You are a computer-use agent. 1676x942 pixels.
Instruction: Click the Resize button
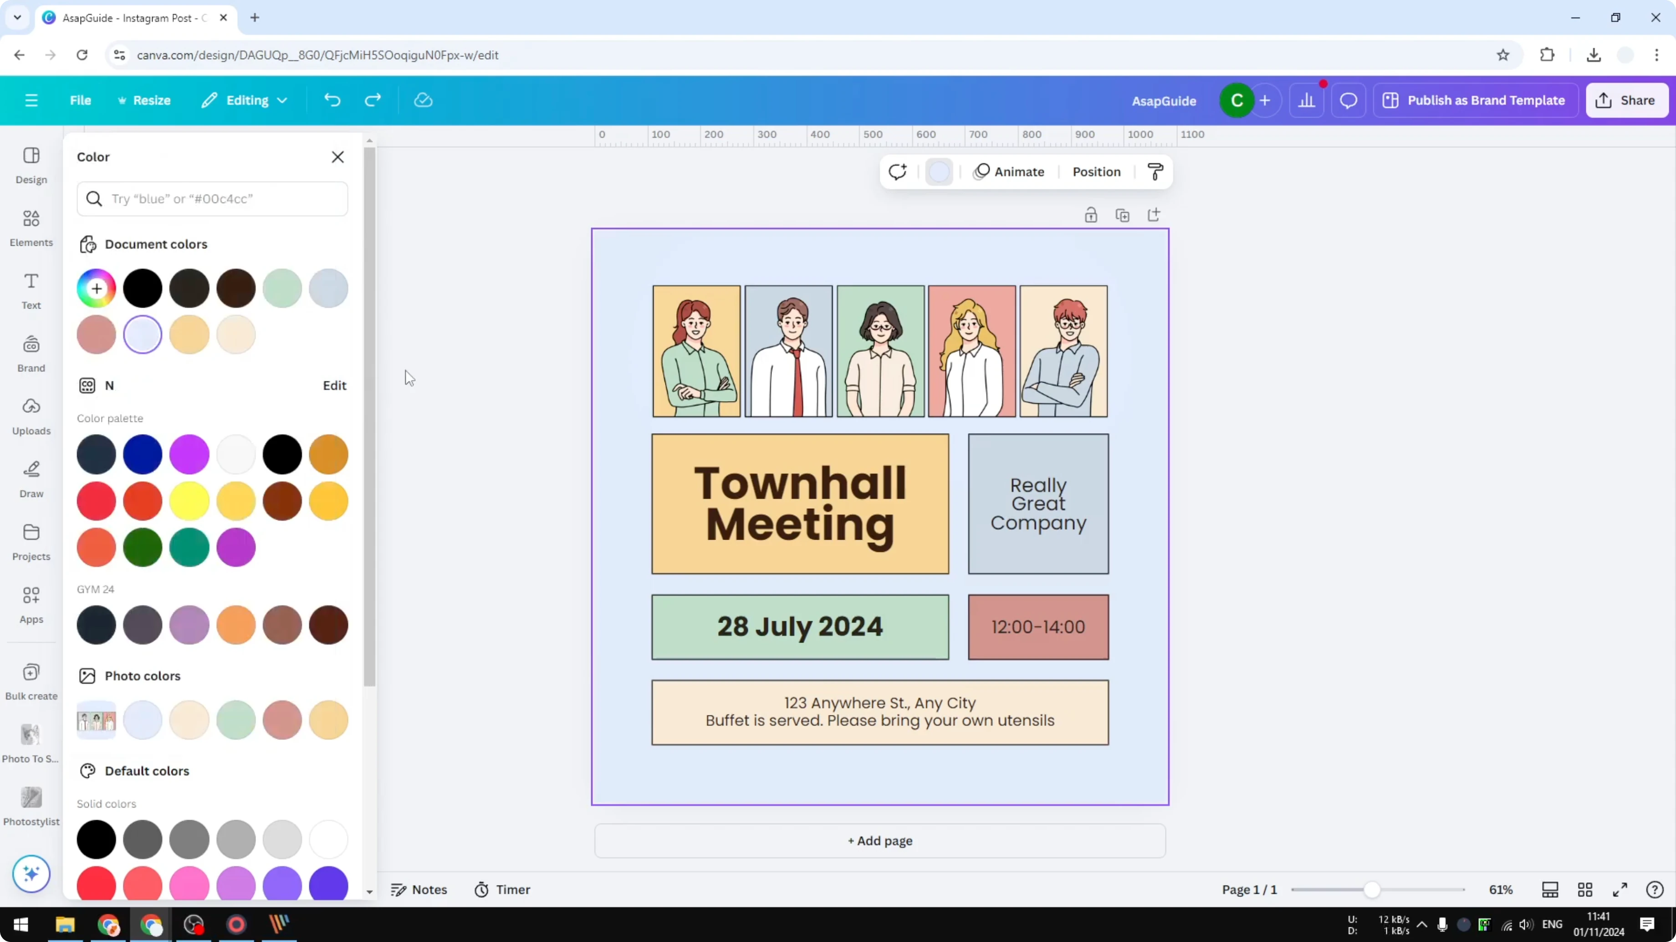coord(144,100)
